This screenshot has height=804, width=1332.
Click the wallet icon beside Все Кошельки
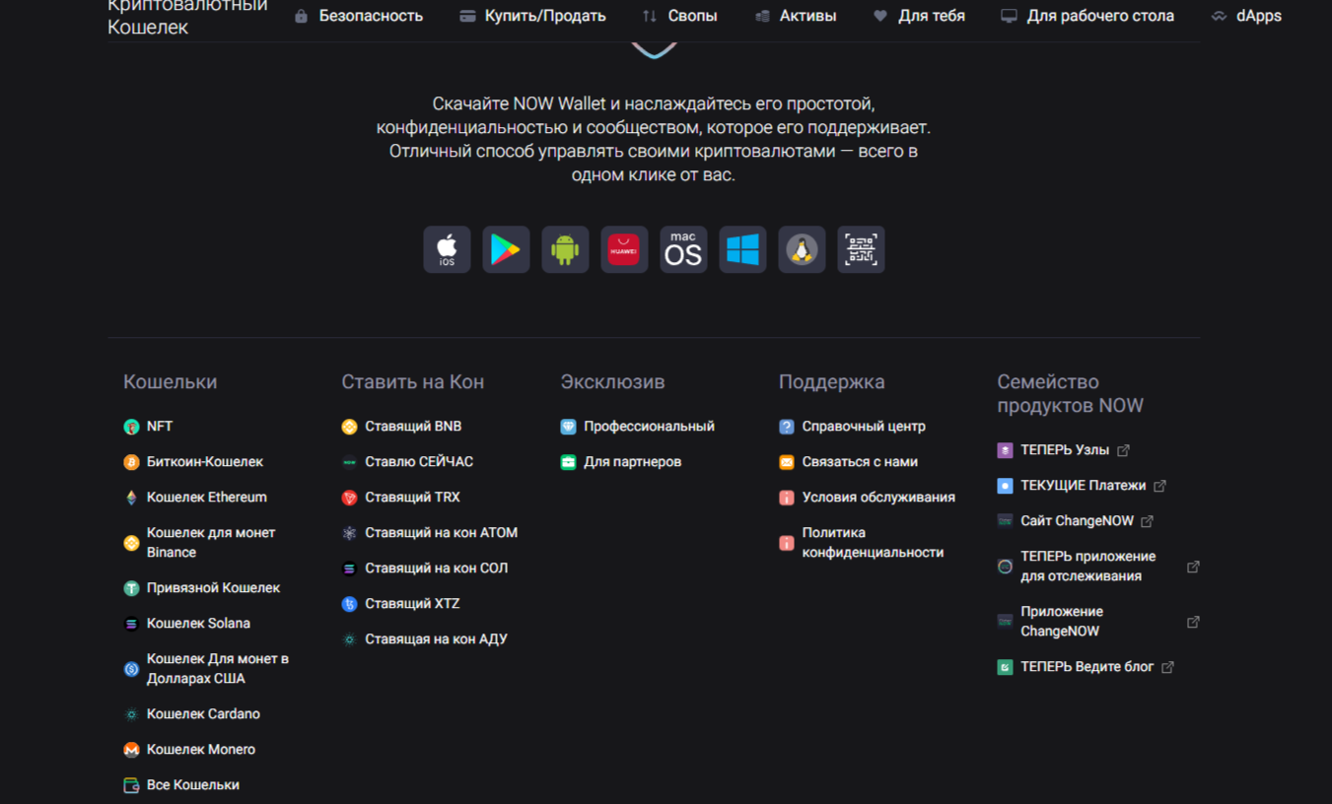coord(131,785)
